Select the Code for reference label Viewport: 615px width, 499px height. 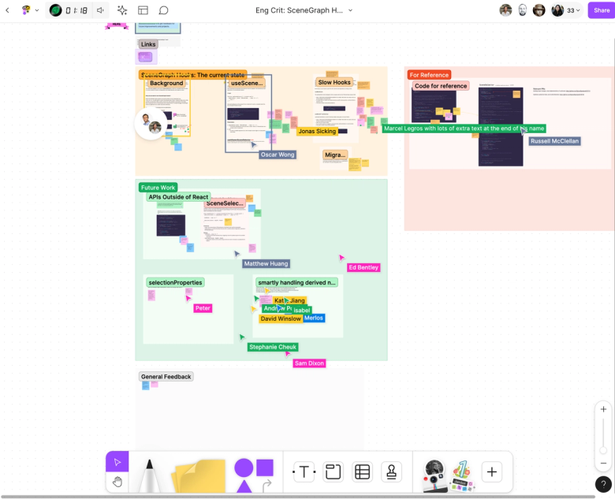pyautogui.click(x=441, y=86)
